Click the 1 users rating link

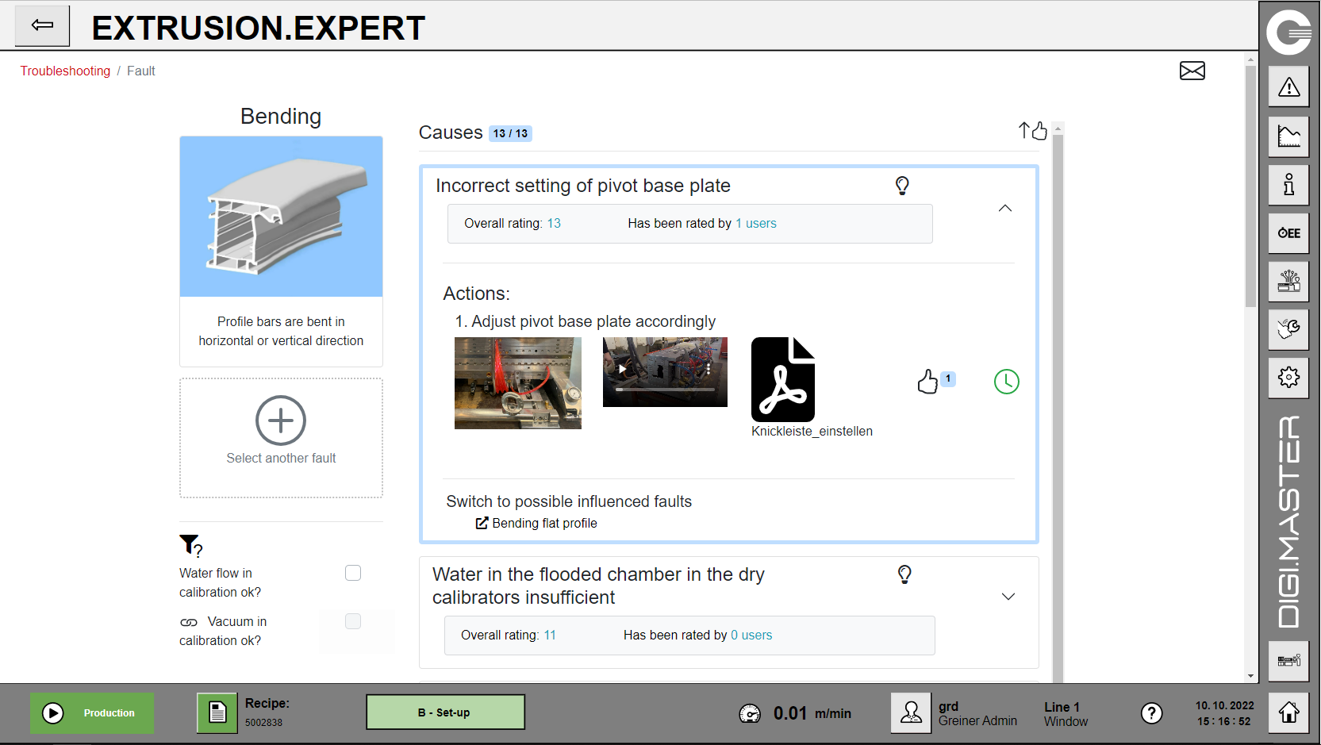click(755, 224)
